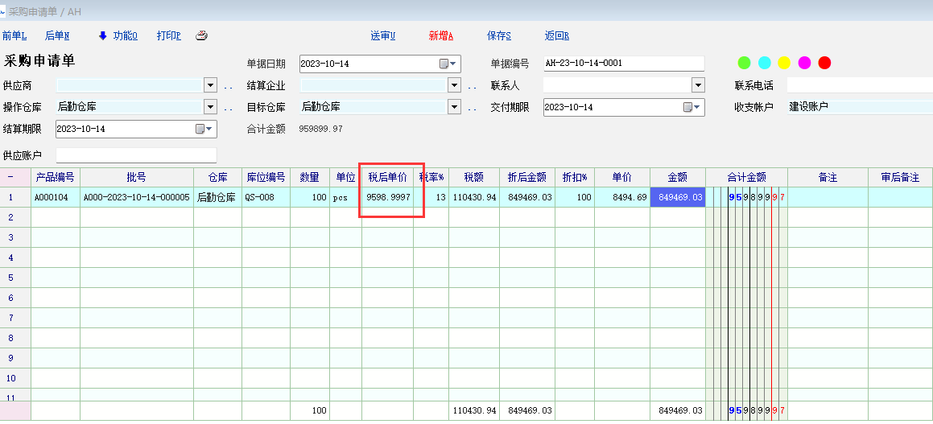Click the ellipsis lookup beside 供应商

[x=228, y=86]
